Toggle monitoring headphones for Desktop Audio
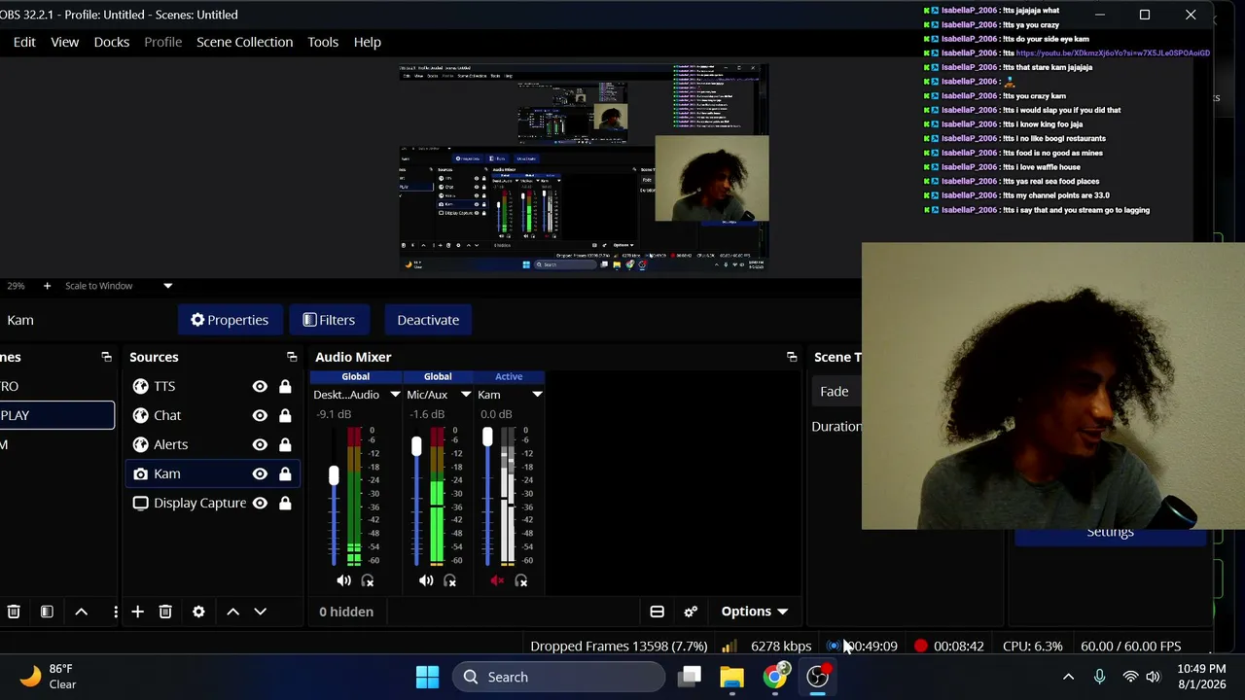The image size is (1245, 700). click(x=368, y=580)
